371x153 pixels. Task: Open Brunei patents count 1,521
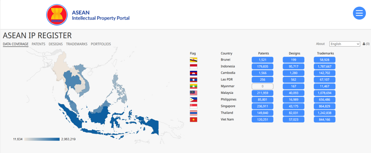pyautogui.click(x=262, y=60)
